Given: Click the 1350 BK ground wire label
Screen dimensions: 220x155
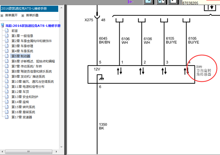Looking at the screenshot, I should point(103,126).
